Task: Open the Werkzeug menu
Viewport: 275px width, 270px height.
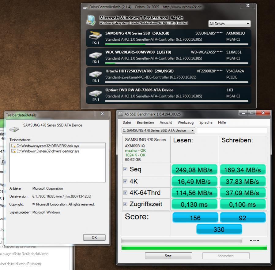Action: (186, 123)
